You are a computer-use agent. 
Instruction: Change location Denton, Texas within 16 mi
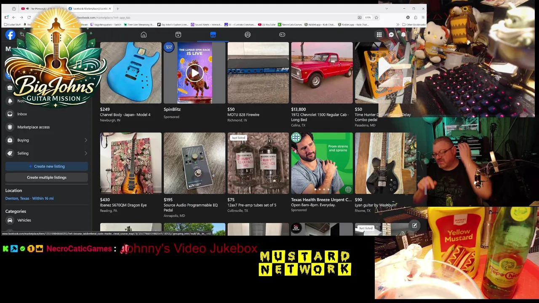coord(29,198)
